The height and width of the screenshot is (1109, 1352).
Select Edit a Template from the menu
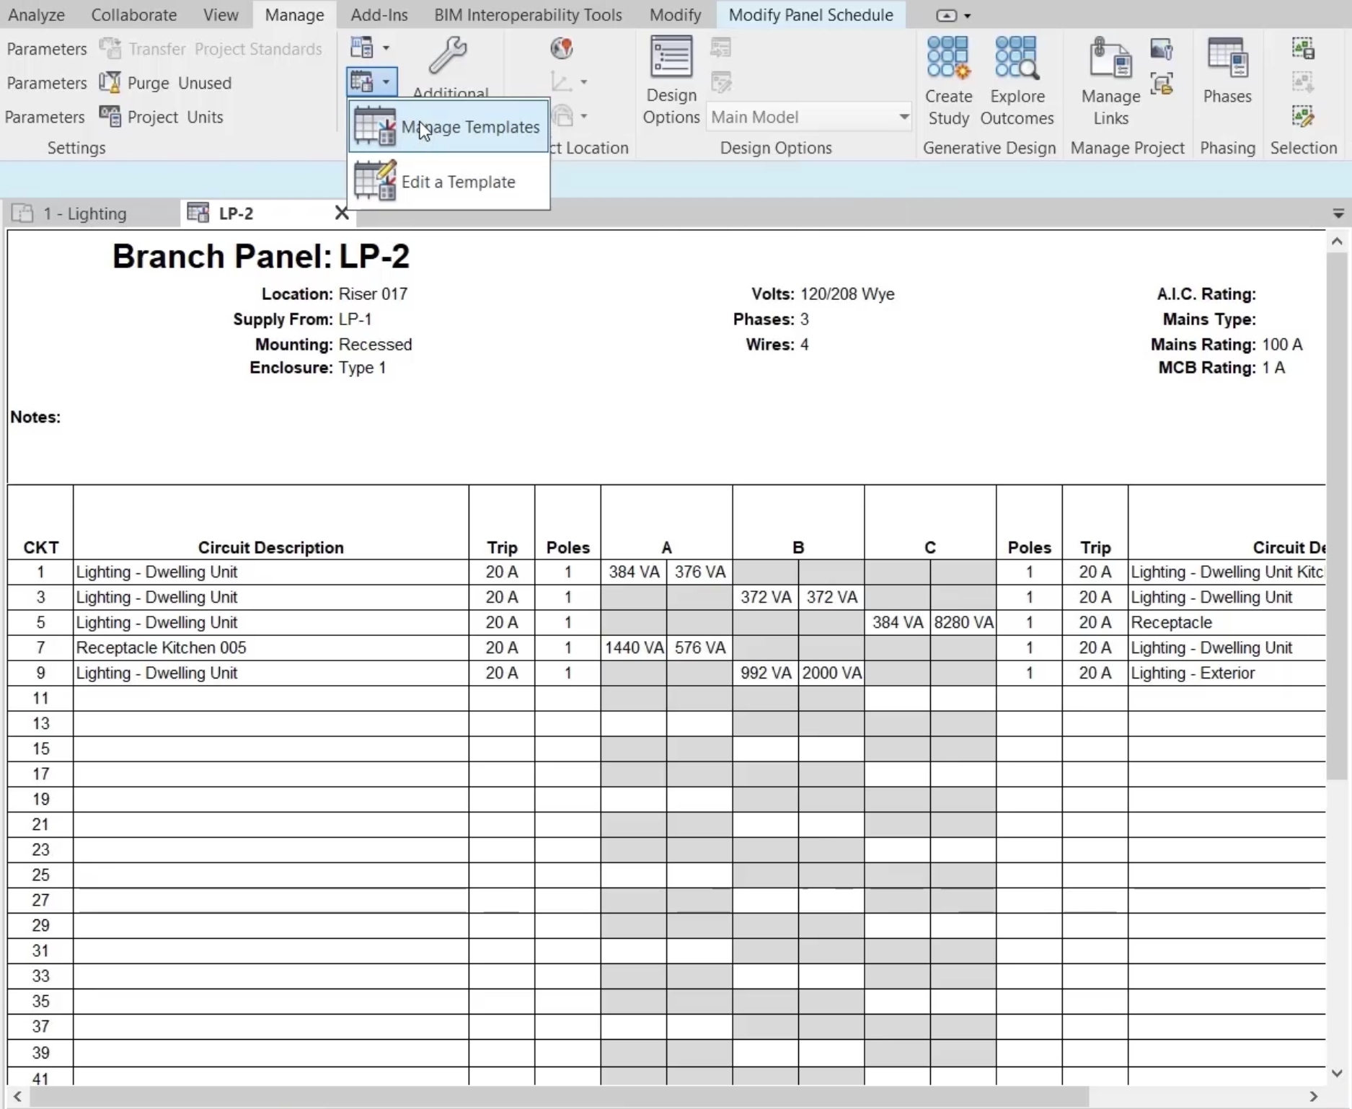click(459, 182)
